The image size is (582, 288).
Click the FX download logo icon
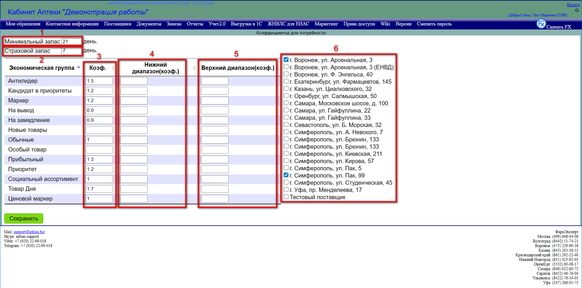tap(541, 24)
